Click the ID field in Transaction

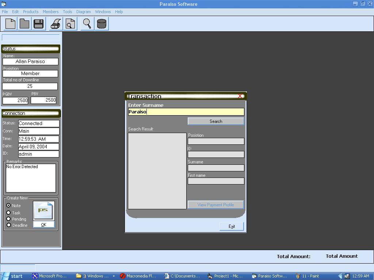pyautogui.click(x=216, y=155)
